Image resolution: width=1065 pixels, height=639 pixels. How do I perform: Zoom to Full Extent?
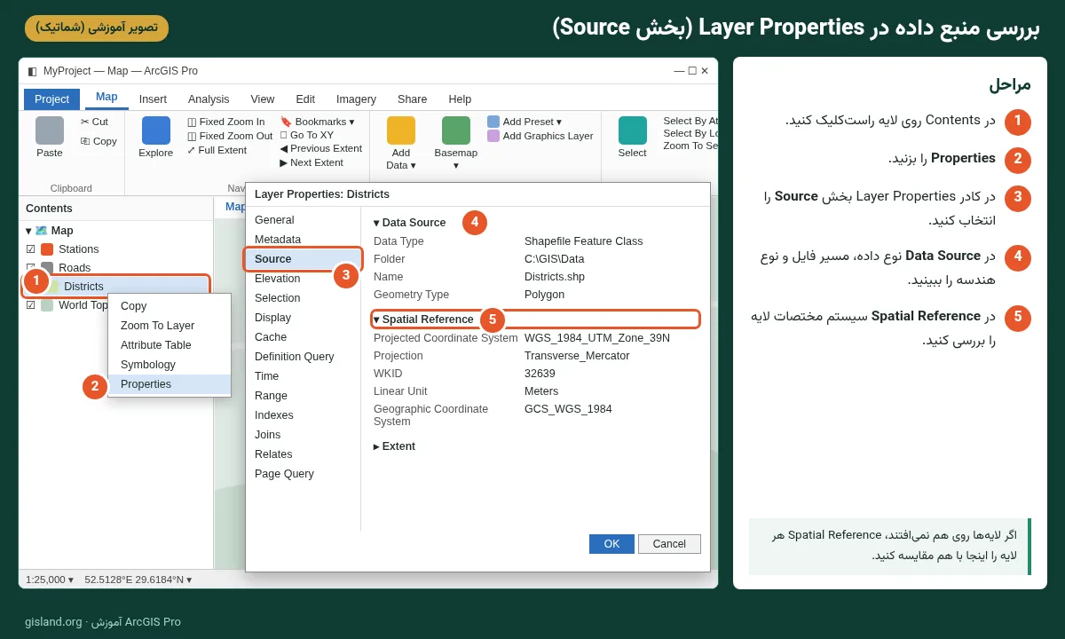tap(217, 150)
